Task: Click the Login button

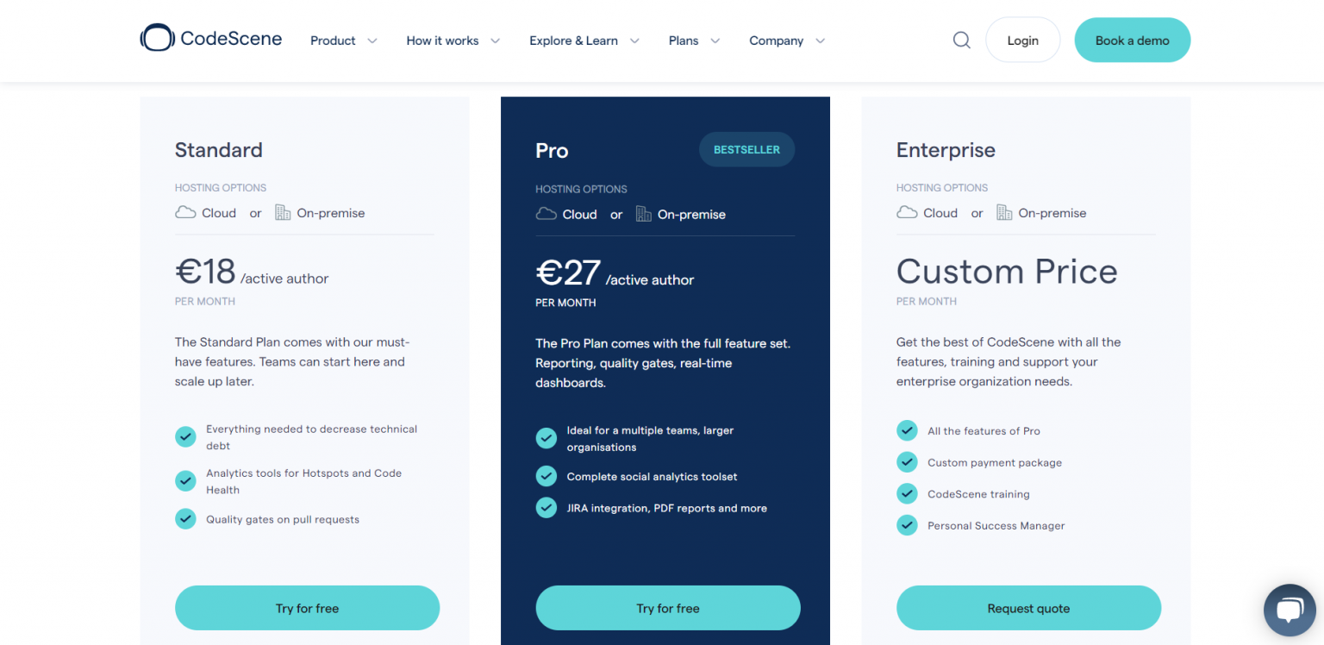Action: pyautogui.click(x=1022, y=41)
